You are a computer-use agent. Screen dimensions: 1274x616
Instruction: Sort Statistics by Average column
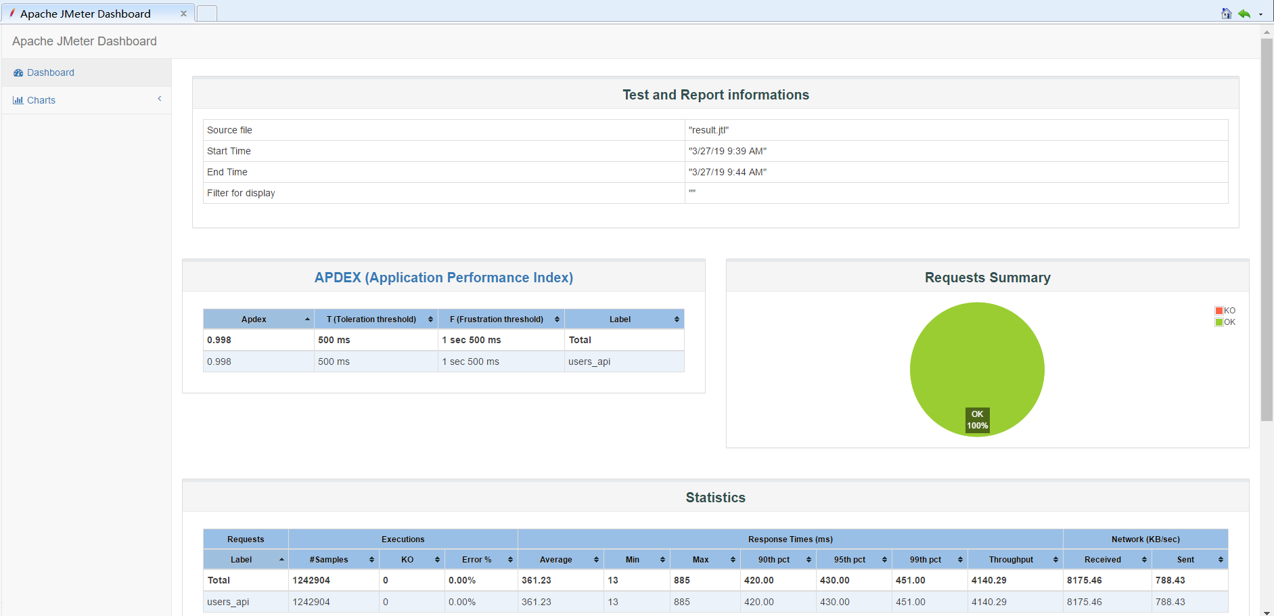561,559
